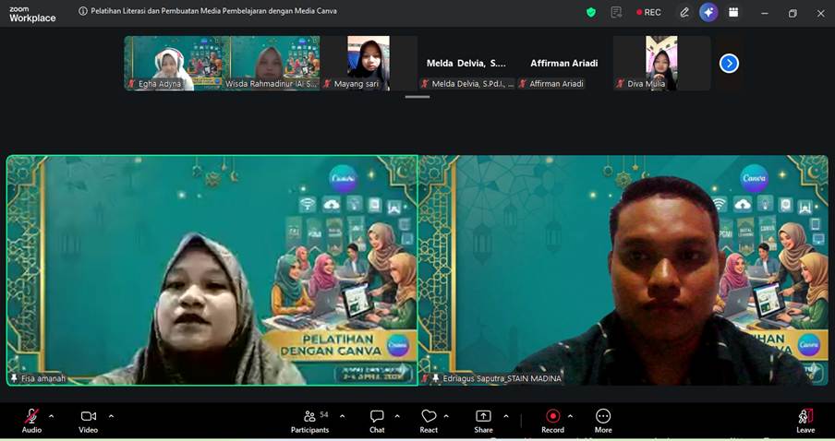Screen dimensions: 835x441
Task: Expand the Share options chevron
Action: coord(505,416)
